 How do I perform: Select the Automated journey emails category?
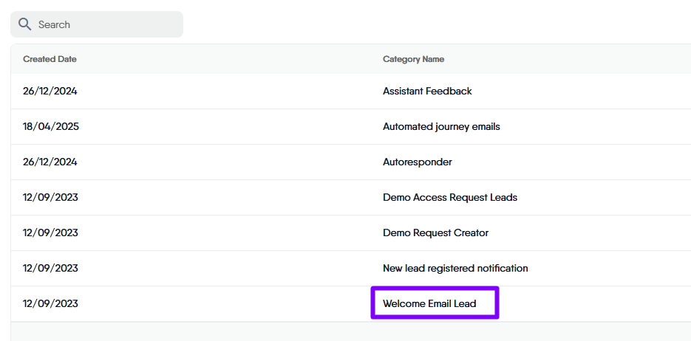(x=441, y=127)
